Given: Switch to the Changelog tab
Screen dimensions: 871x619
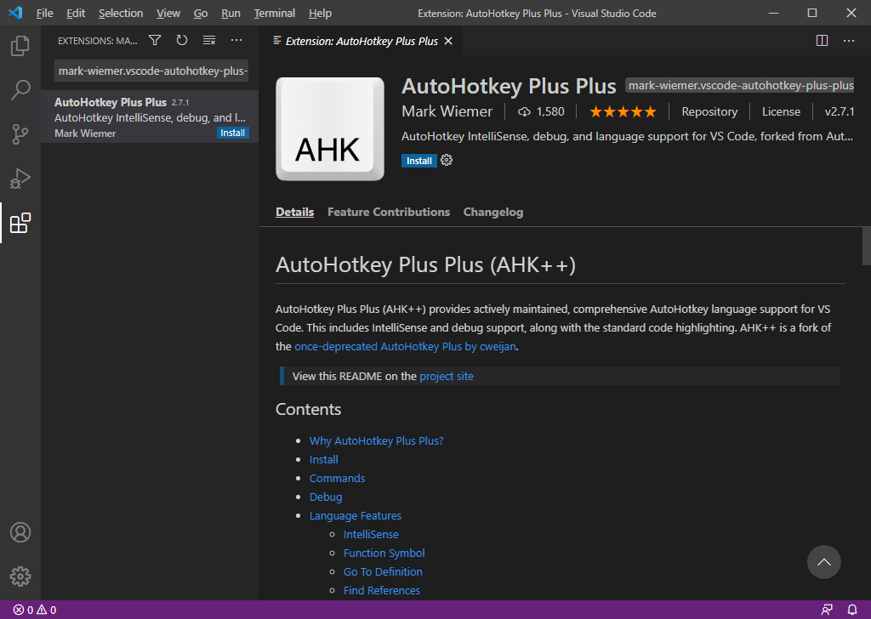Looking at the screenshot, I should pos(493,212).
